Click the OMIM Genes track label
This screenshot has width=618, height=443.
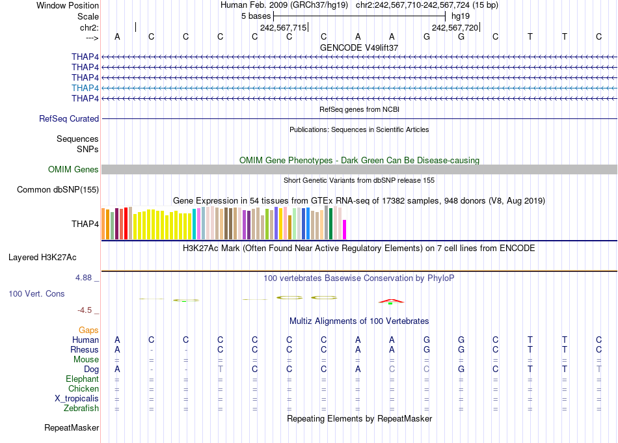click(74, 170)
